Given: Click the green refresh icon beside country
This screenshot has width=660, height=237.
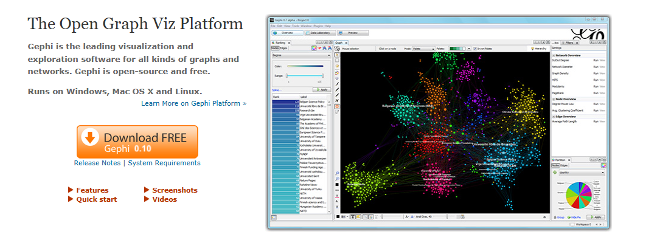Looking at the screenshot, I should pyautogui.click(x=555, y=173).
